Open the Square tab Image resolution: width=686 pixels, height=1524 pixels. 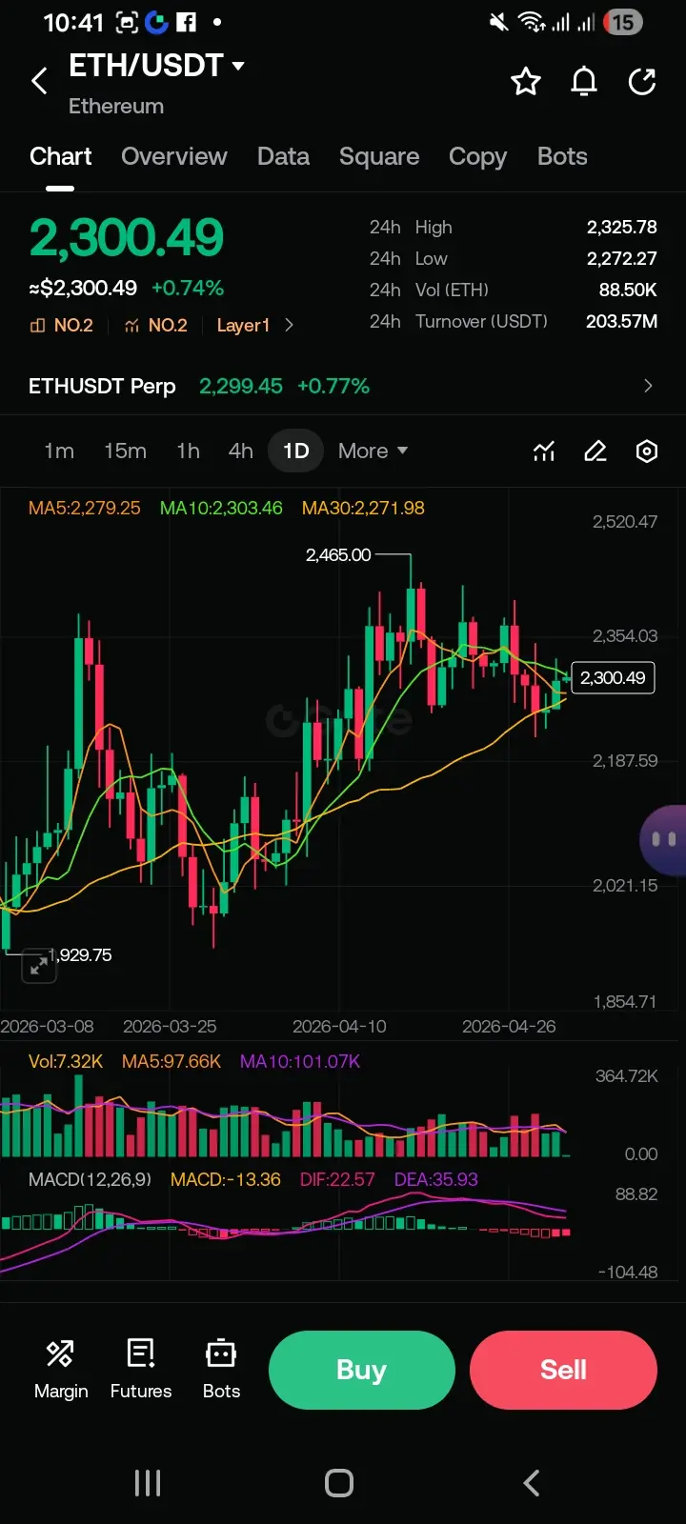pos(379,156)
